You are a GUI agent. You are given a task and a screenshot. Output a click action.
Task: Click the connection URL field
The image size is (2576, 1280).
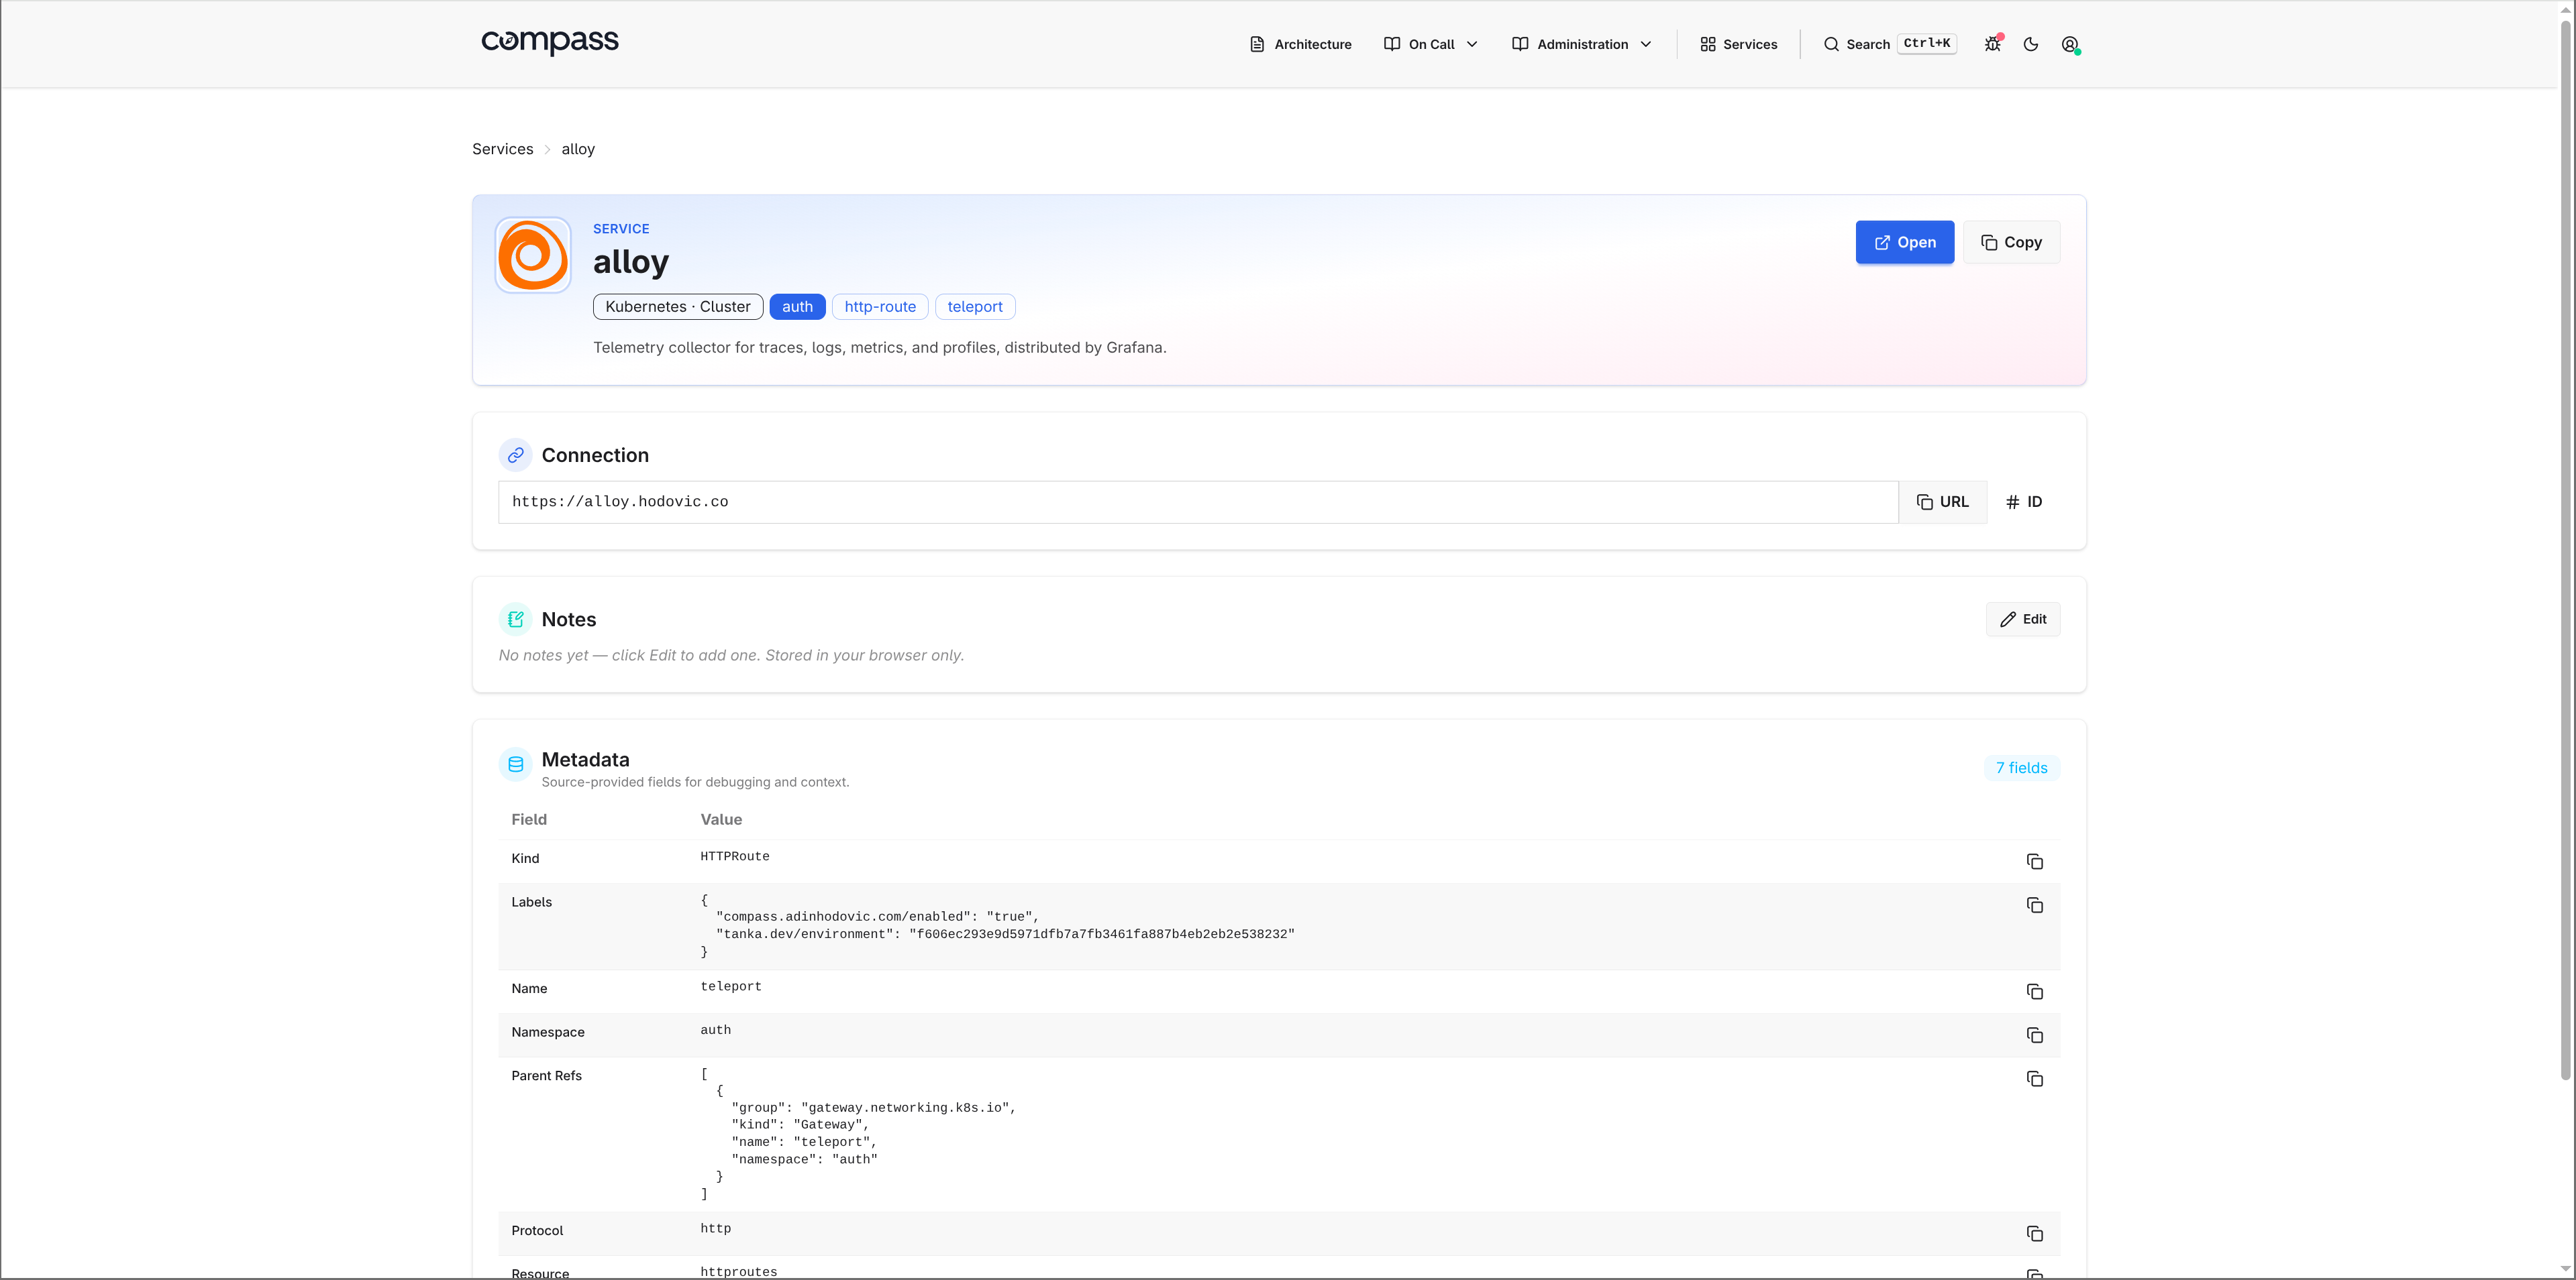(1198, 502)
